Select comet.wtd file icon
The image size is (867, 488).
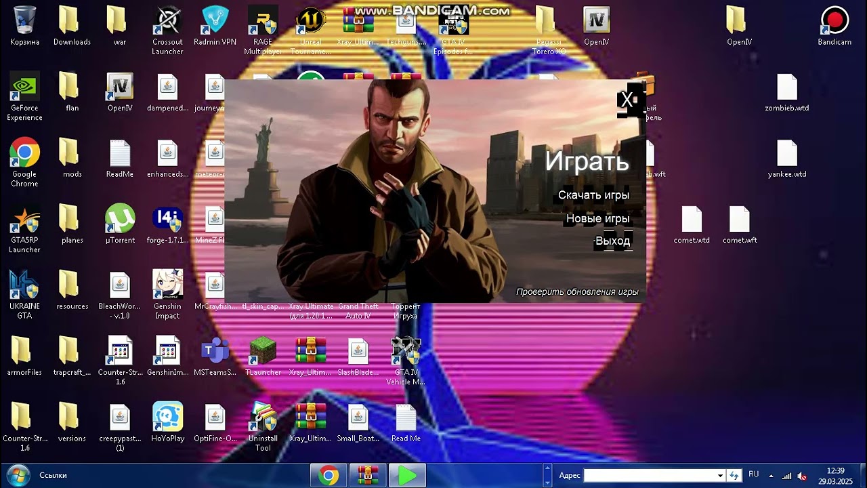tap(692, 225)
